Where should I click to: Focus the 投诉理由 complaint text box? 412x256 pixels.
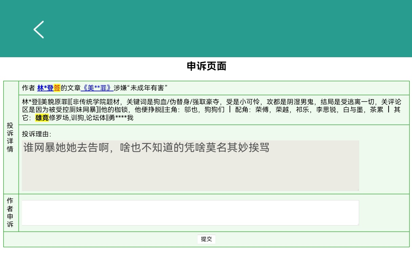(190, 166)
